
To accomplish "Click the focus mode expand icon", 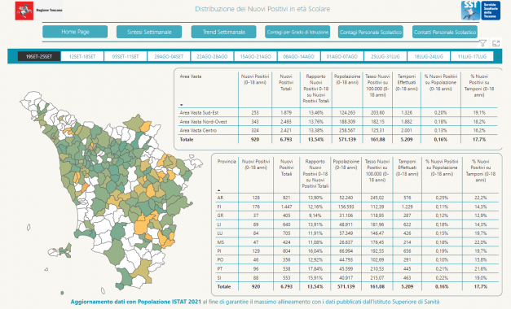I will pyautogui.click(x=496, y=43).
